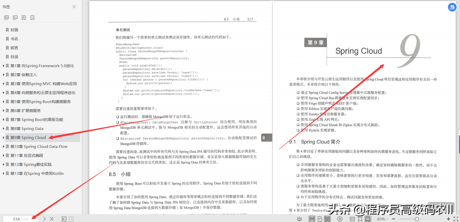Expand 第6章 扩展微服务 bookmark
The image size is (460, 222).
[3, 110]
